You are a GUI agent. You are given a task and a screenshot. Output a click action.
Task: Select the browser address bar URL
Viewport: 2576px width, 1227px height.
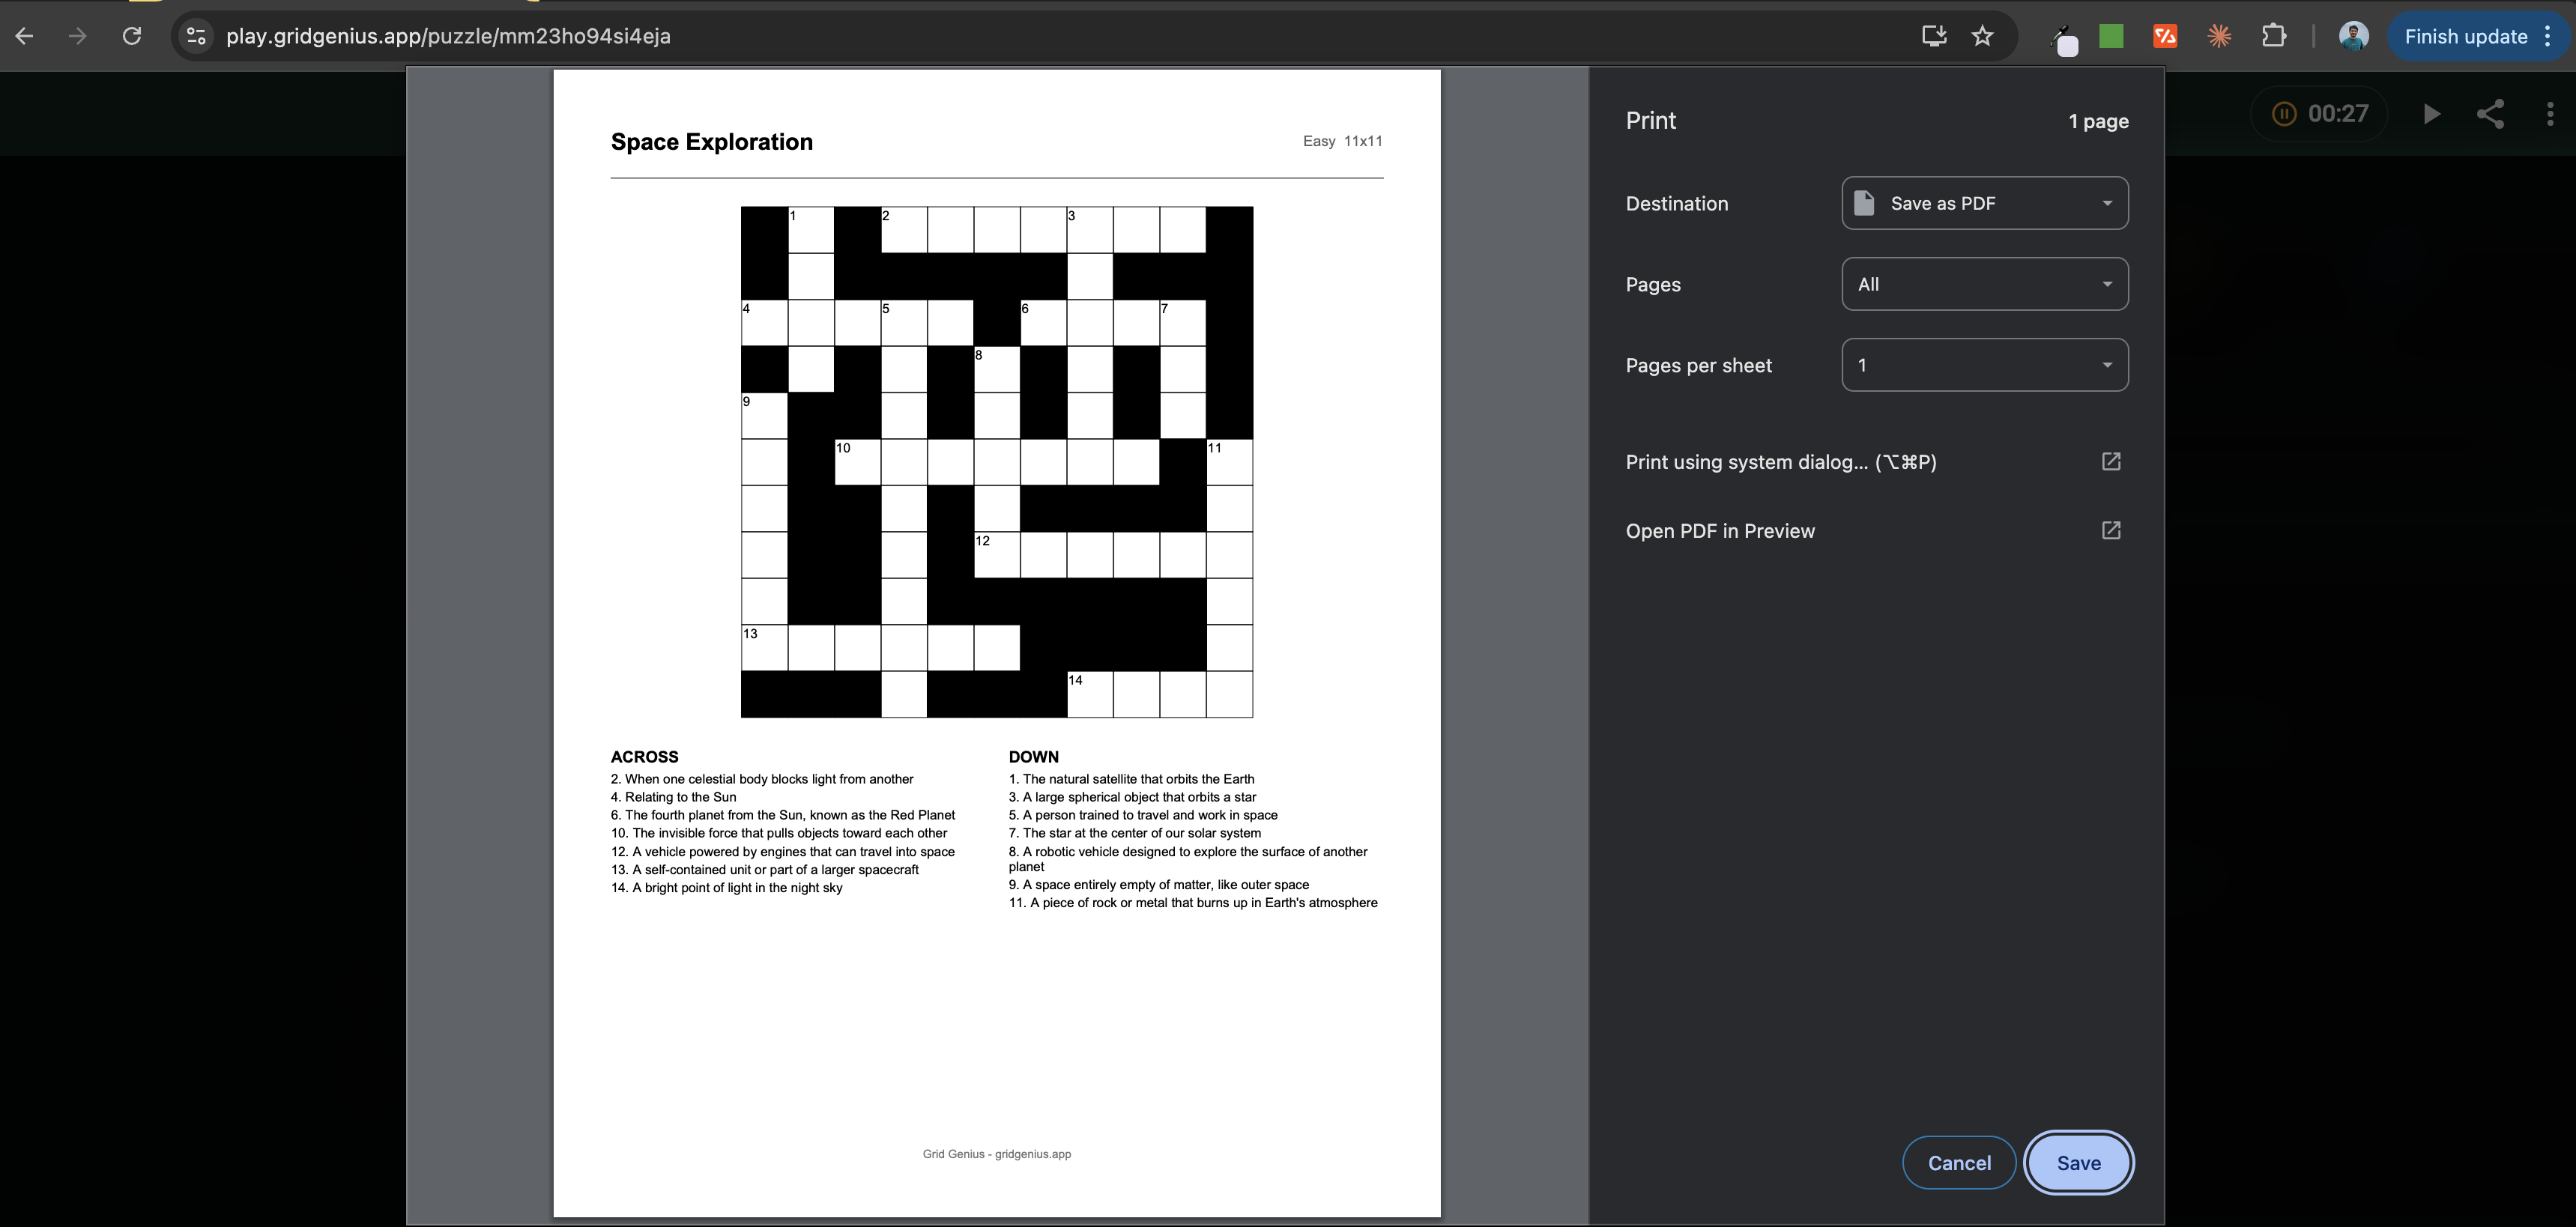pyautogui.click(x=449, y=36)
